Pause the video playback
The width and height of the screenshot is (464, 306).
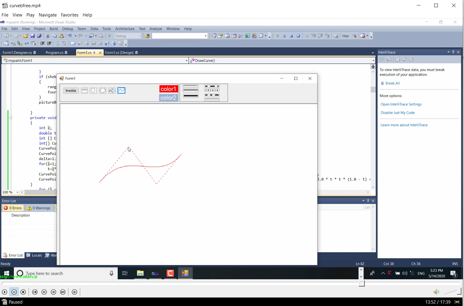(x=14, y=292)
